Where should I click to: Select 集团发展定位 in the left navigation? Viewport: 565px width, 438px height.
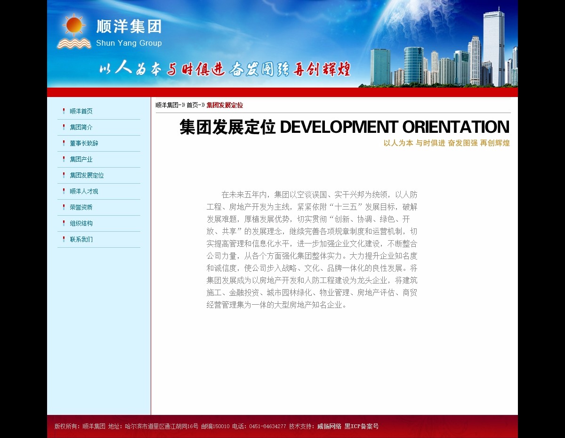(87, 175)
